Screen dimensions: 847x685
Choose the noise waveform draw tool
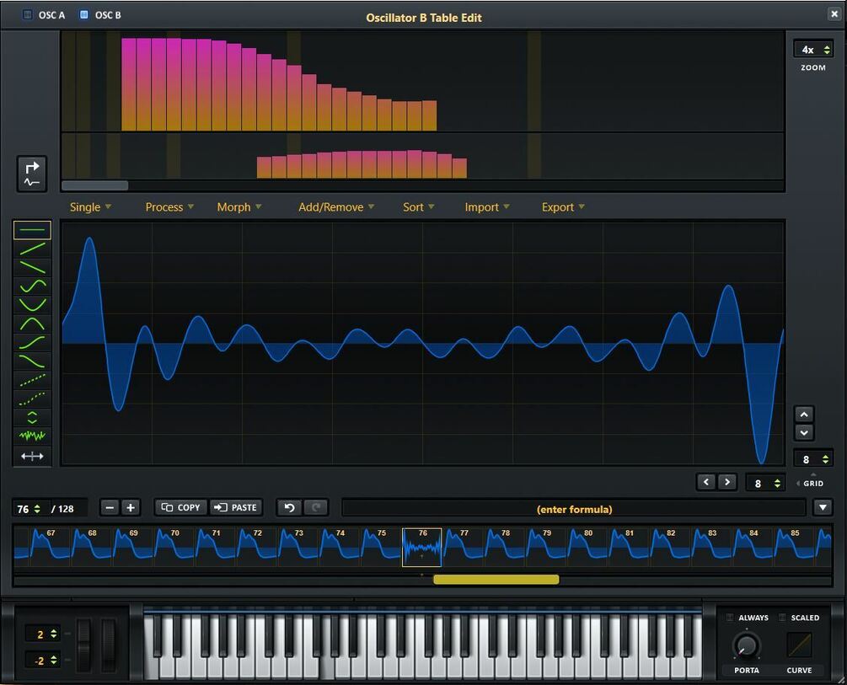click(32, 436)
